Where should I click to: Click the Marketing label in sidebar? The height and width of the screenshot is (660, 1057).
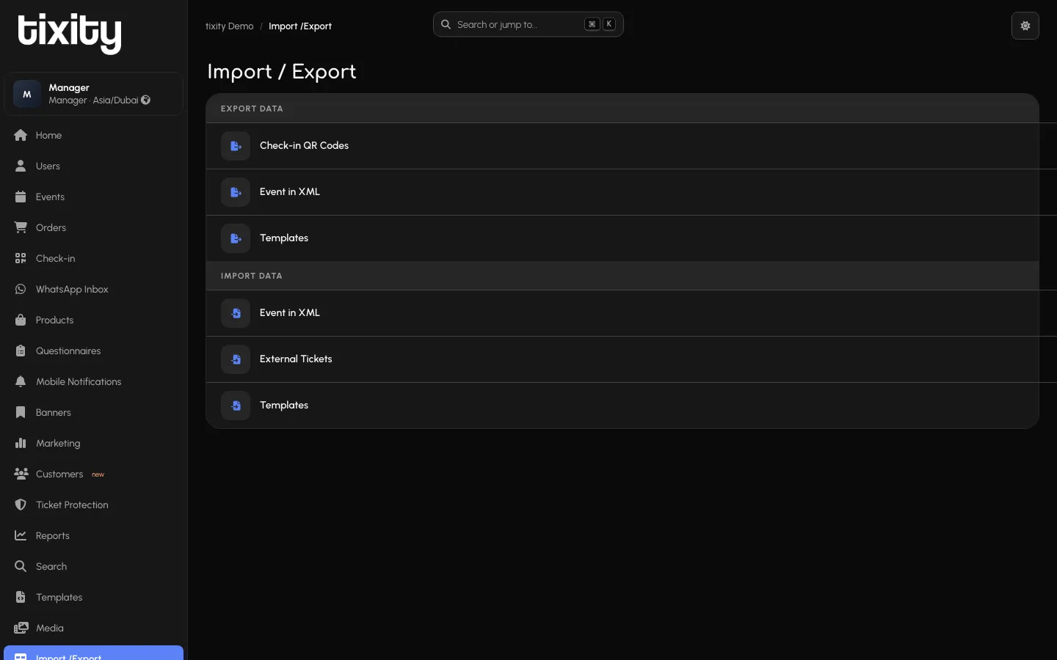pos(58,444)
